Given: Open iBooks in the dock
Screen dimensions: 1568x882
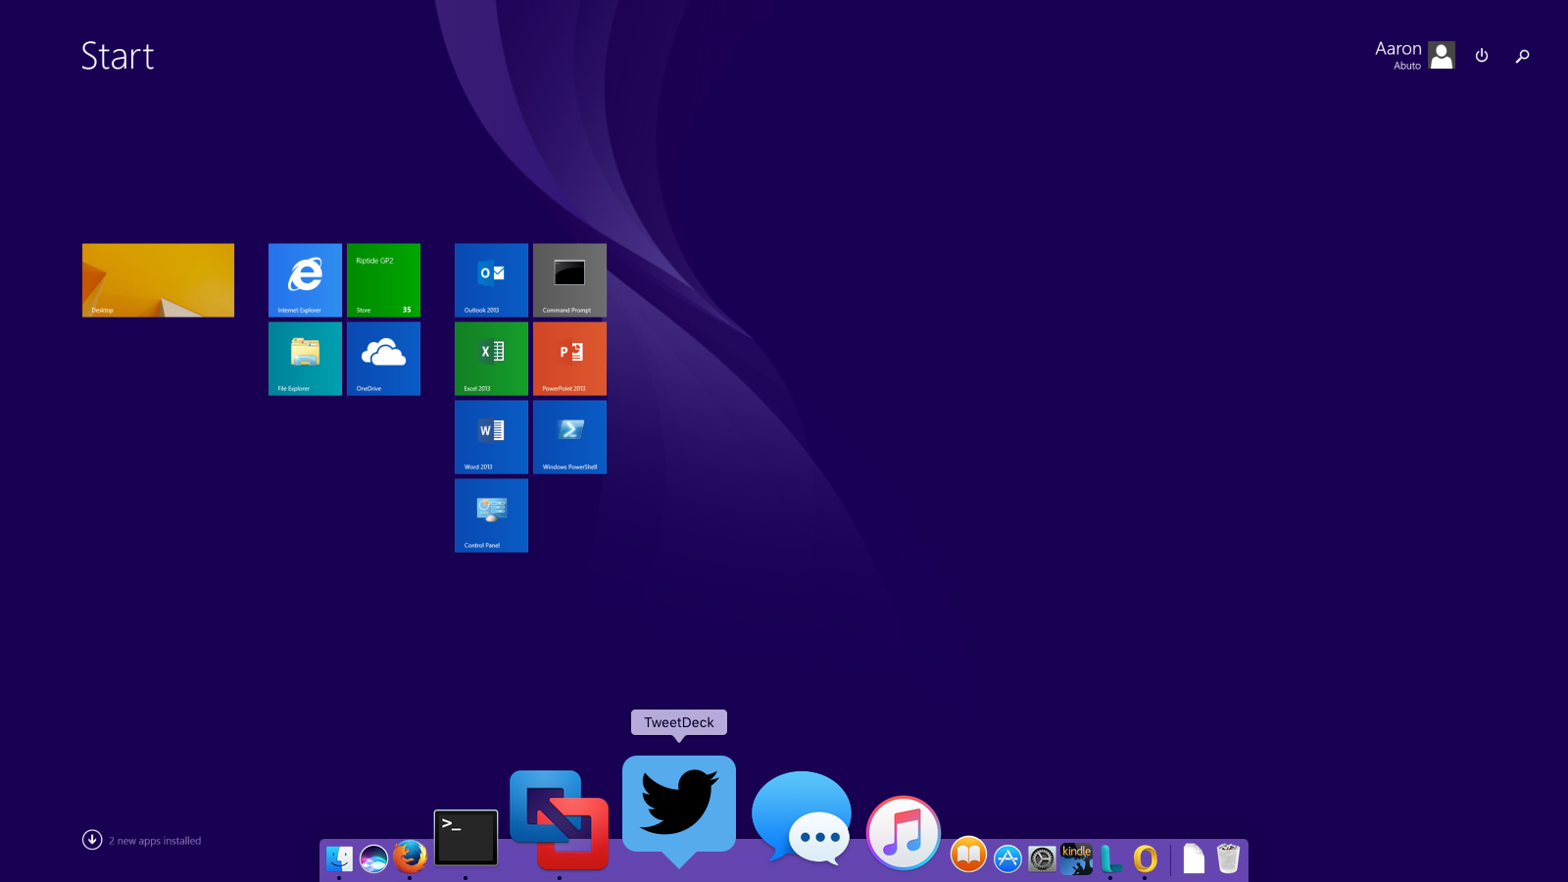Looking at the screenshot, I should click(x=968, y=855).
